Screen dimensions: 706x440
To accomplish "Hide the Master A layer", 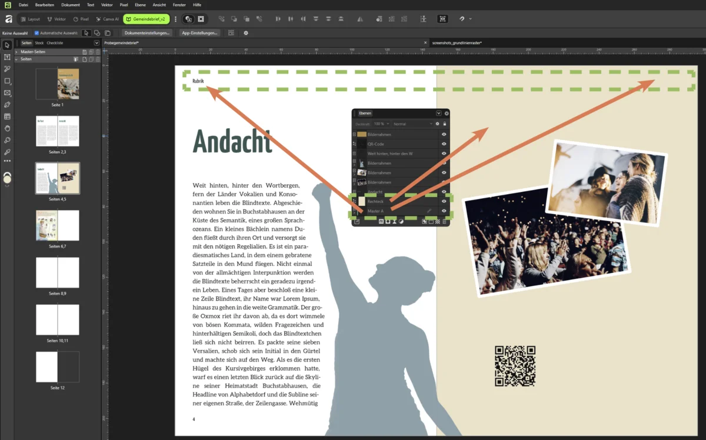I will [444, 211].
